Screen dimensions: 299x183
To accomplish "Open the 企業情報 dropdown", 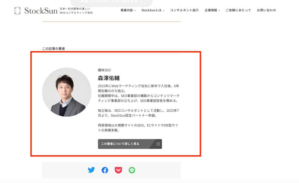I will pos(211,10).
